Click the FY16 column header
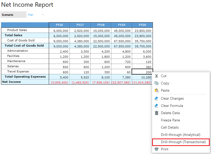 point(59,25)
